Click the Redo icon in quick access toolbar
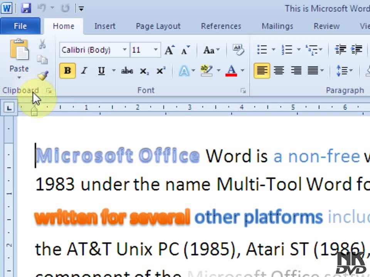The width and height of the screenshot is (370, 277). (x=65, y=8)
